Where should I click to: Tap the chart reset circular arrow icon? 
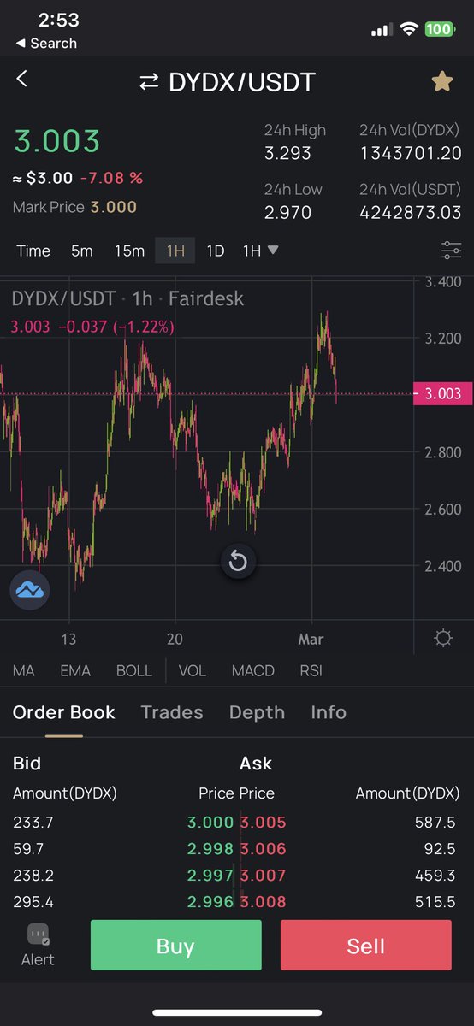click(x=238, y=562)
